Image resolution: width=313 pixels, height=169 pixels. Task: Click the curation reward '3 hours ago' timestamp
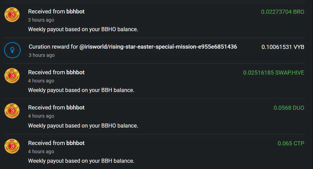(42, 55)
